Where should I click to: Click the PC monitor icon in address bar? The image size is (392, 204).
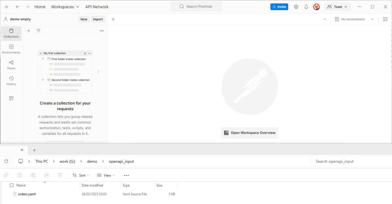(21, 161)
